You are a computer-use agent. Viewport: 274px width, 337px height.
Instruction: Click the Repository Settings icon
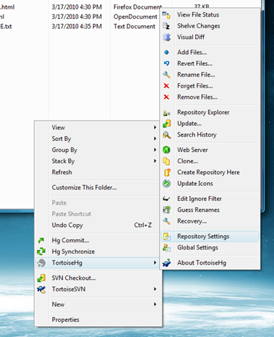point(167,236)
